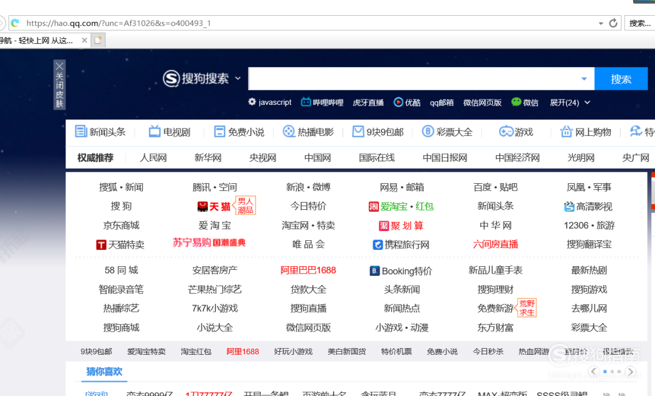Open the 新华网 link
655x396 pixels.
click(x=207, y=158)
